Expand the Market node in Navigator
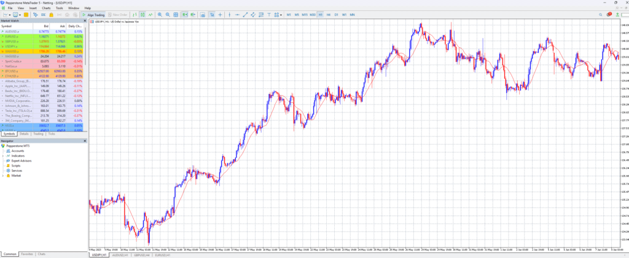 (x=3, y=176)
